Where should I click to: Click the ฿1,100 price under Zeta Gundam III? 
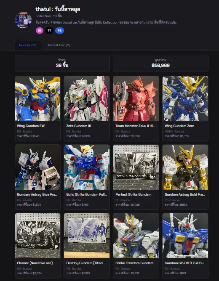click(86, 136)
